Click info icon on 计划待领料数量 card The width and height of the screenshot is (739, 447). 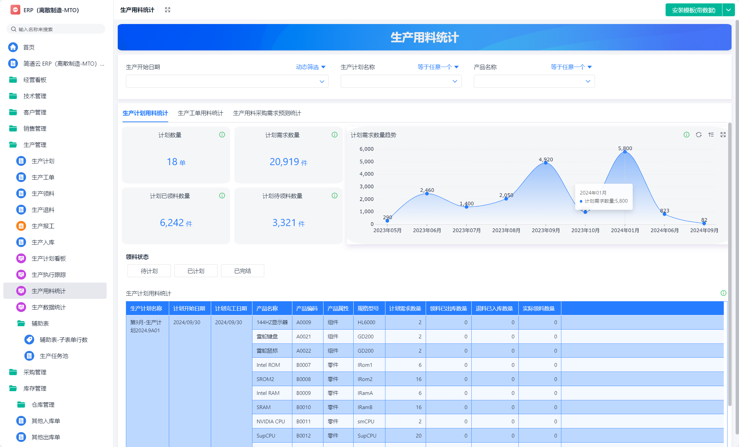(x=334, y=196)
